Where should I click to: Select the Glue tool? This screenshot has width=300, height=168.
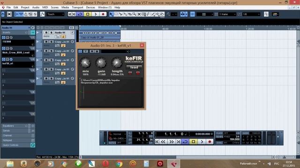coord(125,14)
